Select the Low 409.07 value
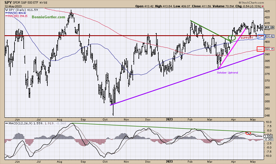The width and height of the screenshot is (276, 164). (x=182, y=6)
